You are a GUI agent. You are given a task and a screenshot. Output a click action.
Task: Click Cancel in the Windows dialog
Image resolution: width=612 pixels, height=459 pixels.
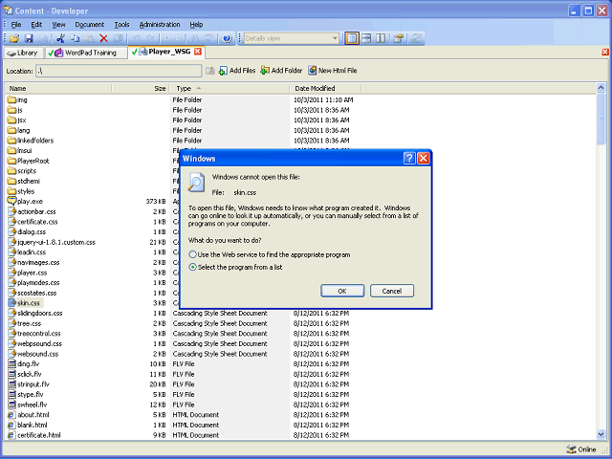[x=392, y=291]
